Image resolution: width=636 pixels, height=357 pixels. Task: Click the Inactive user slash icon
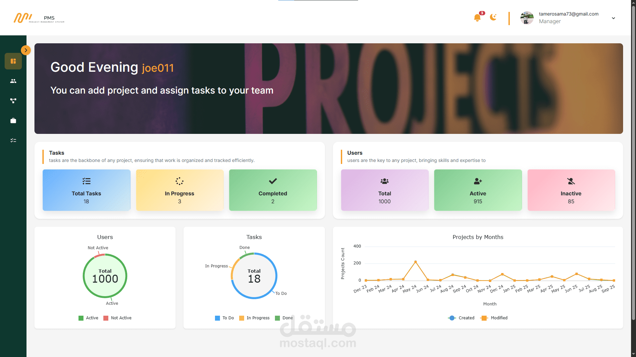(x=571, y=181)
